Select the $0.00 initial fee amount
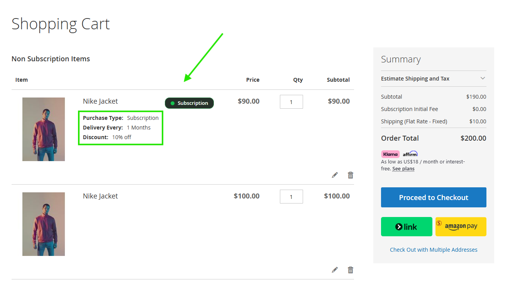 479,109
